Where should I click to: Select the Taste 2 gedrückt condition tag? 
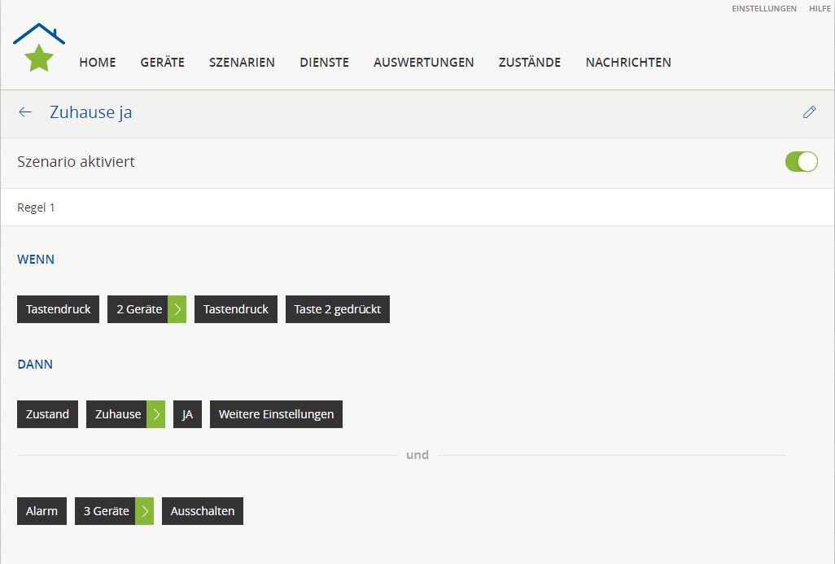point(337,309)
